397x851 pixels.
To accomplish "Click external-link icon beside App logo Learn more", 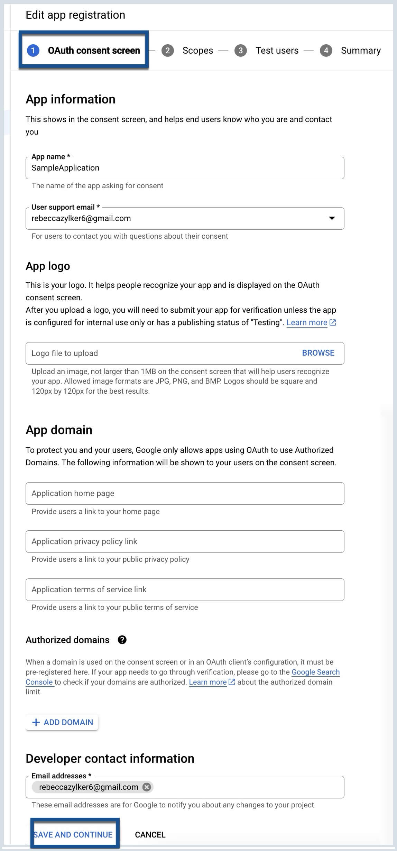I will tap(333, 322).
